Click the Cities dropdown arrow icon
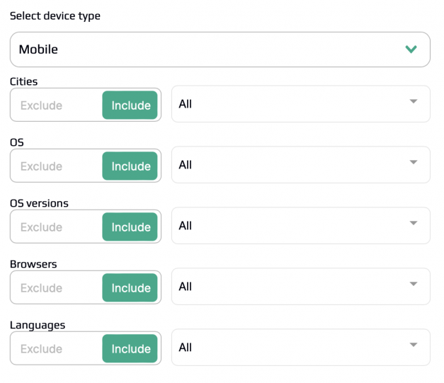The image size is (444, 383). click(x=414, y=101)
